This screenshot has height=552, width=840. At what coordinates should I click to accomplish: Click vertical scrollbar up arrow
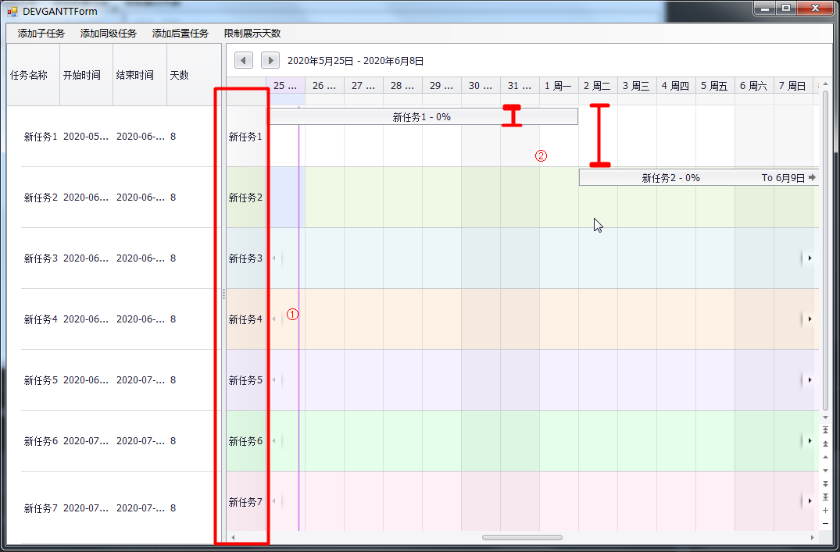coord(825,84)
